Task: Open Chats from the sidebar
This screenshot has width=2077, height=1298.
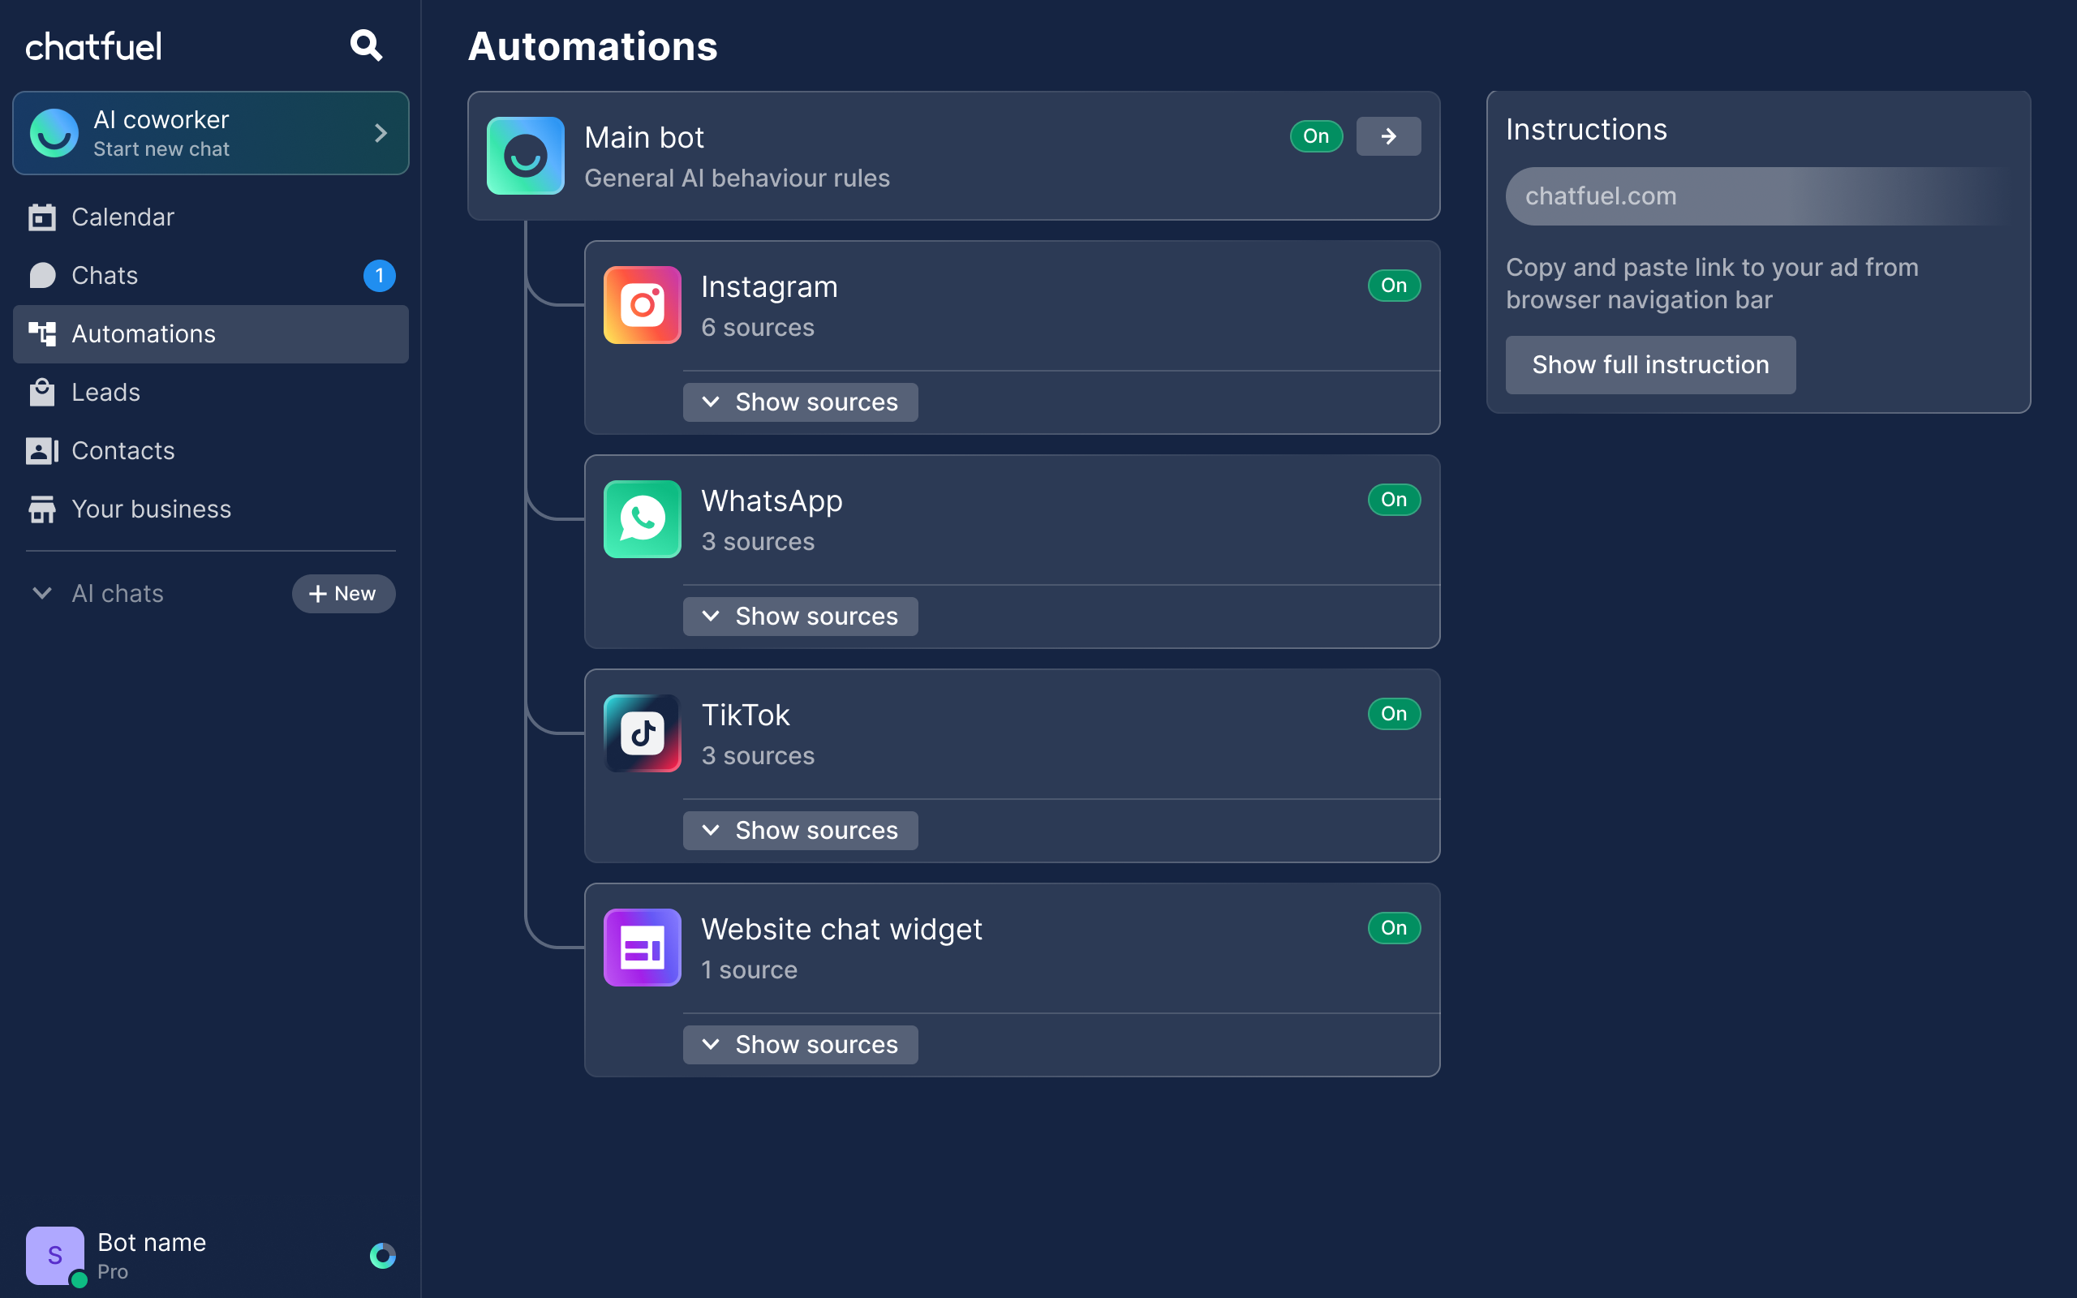Action: coord(210,276)
